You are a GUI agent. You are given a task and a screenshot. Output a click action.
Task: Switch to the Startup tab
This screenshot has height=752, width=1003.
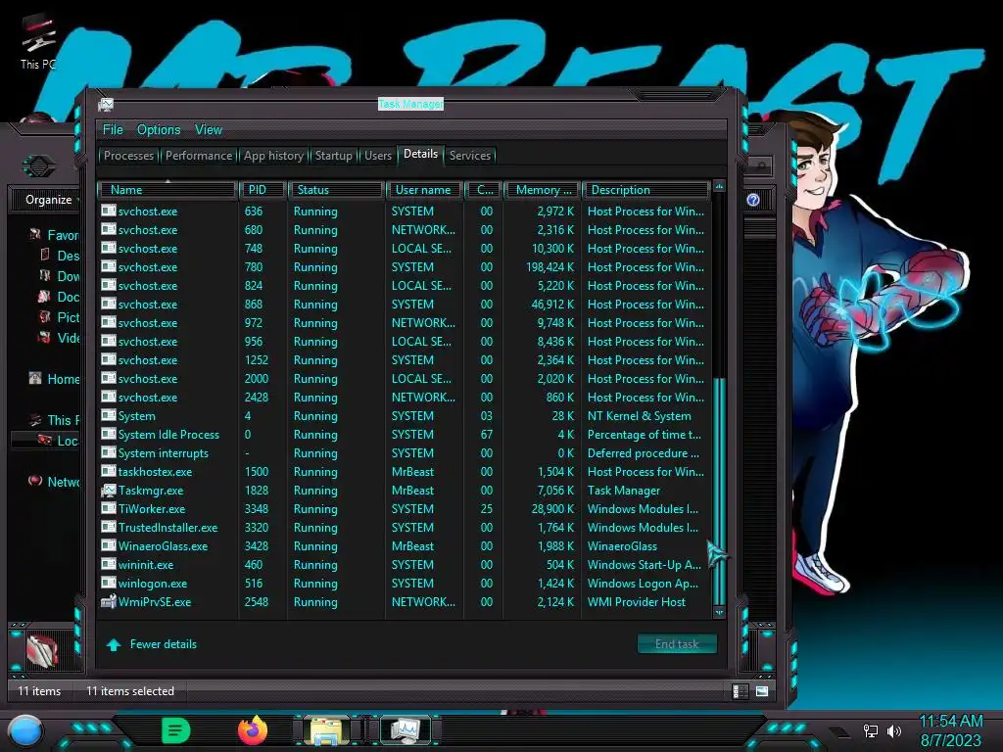point(333,156)
